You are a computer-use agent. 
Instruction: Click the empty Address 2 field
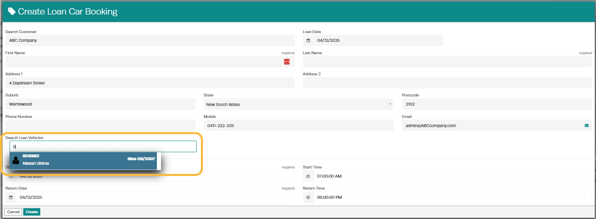447,83
